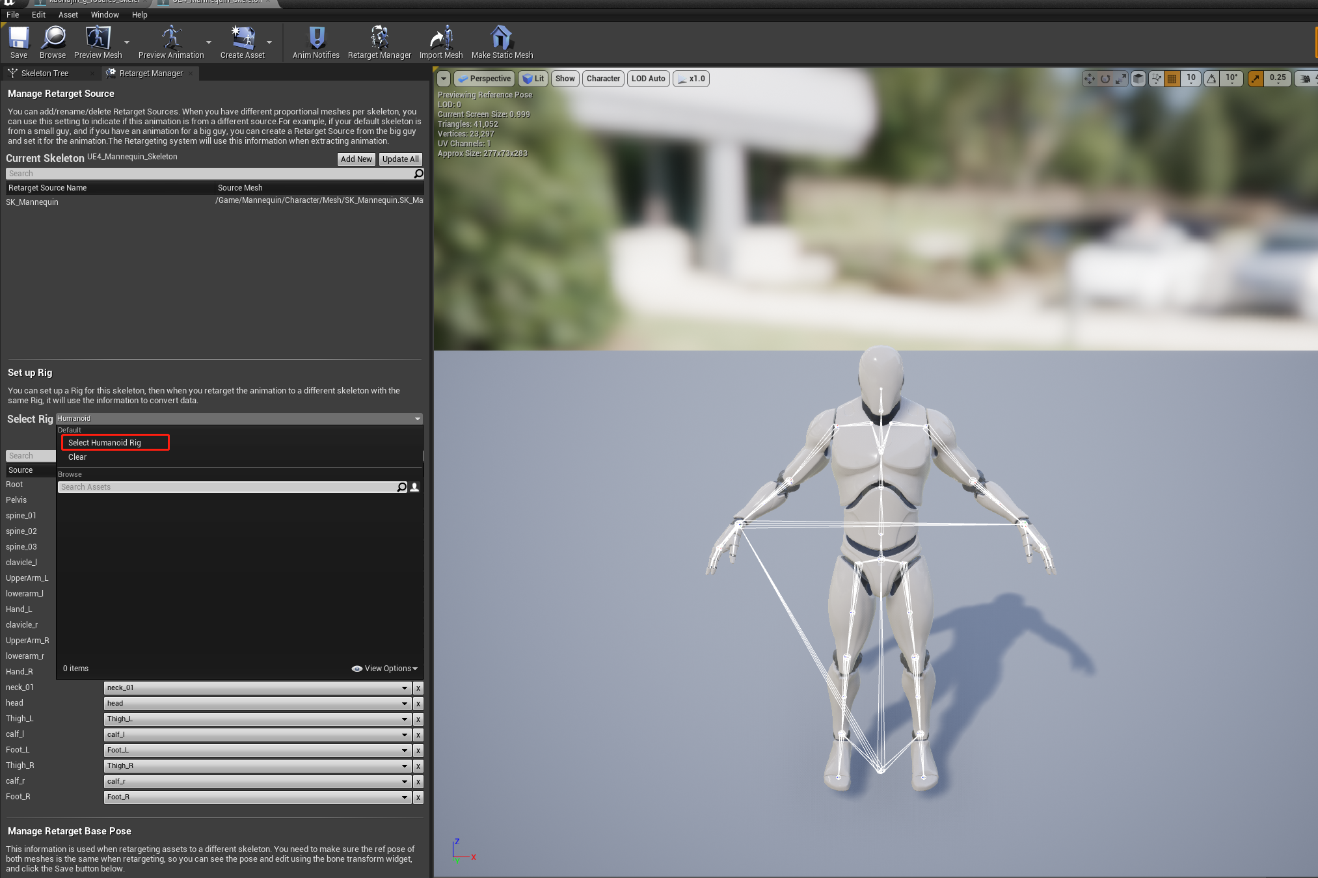Click the Search Assets field

(x=228, y=487)
